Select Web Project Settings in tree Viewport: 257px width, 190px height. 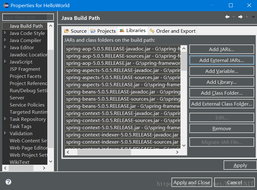(x=28, y=155)
